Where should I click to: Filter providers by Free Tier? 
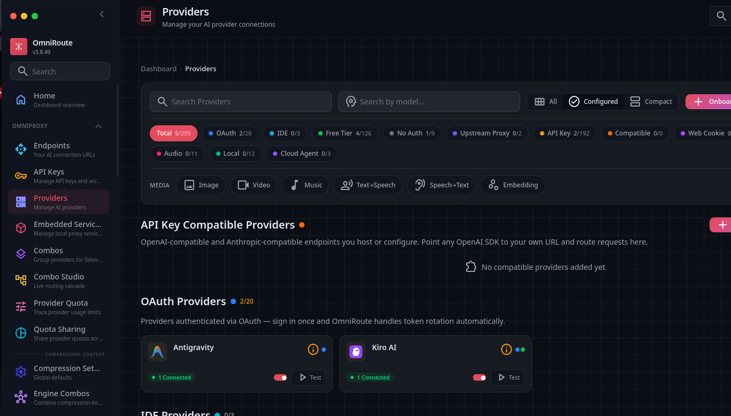tap(345, 133)
